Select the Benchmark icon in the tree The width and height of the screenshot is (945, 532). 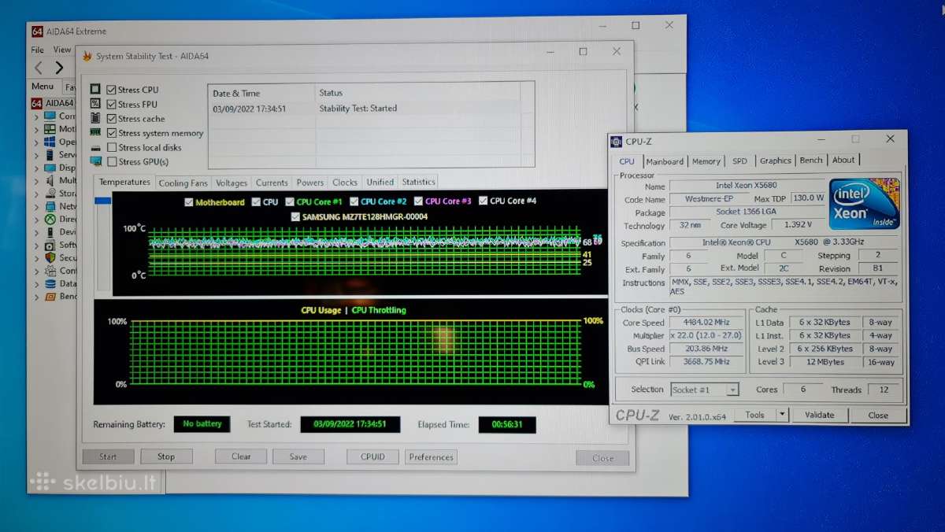coord(50,297)
